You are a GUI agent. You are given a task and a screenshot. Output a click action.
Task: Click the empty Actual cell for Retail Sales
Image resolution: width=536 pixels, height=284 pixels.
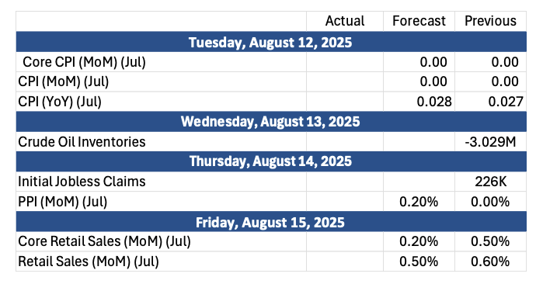point(345,261)
